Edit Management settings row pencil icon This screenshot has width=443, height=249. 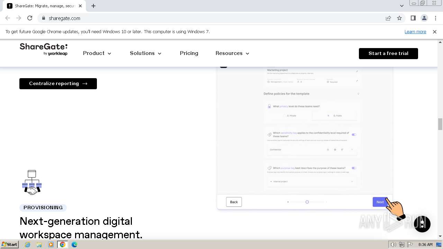click(357, 81)
